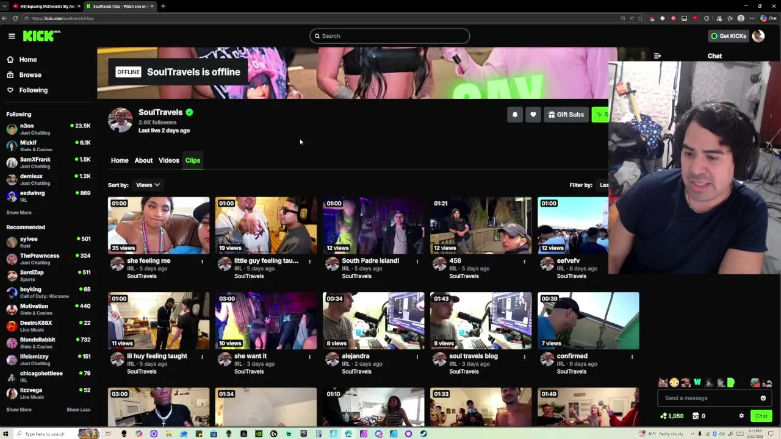Image resolution: width=781 pixels, height=439 pixels.
Task: Click the 1,050 KICKs balance
Action: coord(672,416)
